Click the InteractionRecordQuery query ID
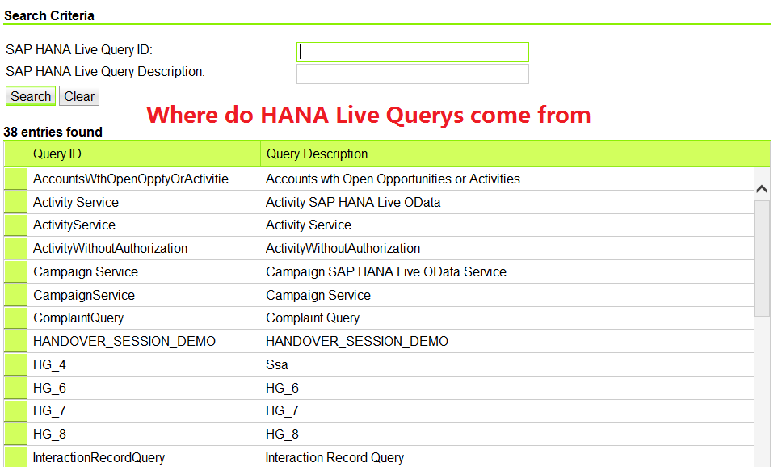Viewport: 778px width, 467px height. pos(99,457)
